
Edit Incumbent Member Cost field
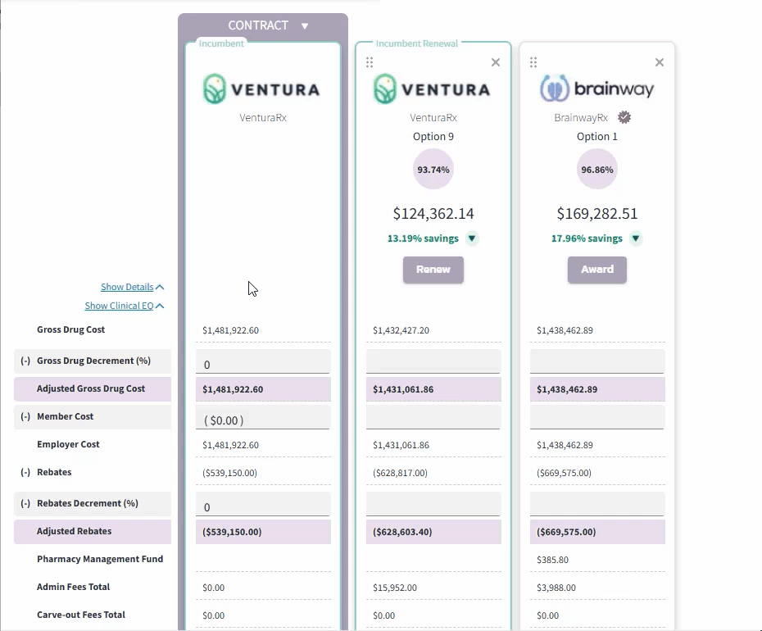click(263, 417)
